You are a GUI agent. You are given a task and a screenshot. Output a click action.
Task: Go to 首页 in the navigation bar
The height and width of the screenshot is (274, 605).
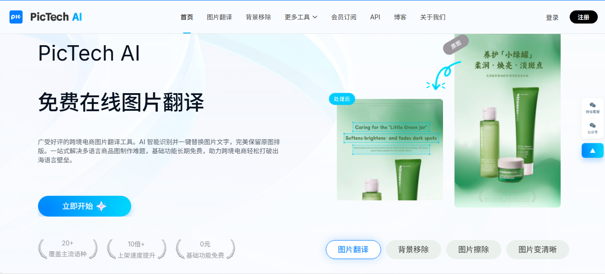(x=186, y=17)
